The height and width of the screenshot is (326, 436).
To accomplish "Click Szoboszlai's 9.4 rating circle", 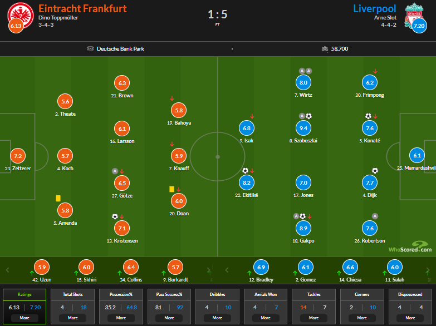I will [x=303, y=128].
